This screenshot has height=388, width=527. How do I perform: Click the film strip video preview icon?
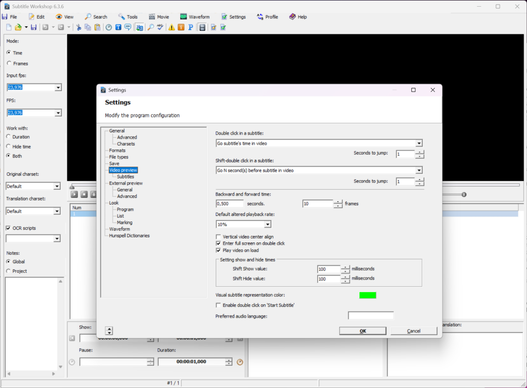pos(202,28)
